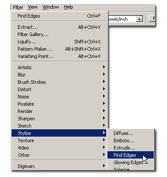Choose Extrude... in Stylize submenu

(x=131, y=148)
